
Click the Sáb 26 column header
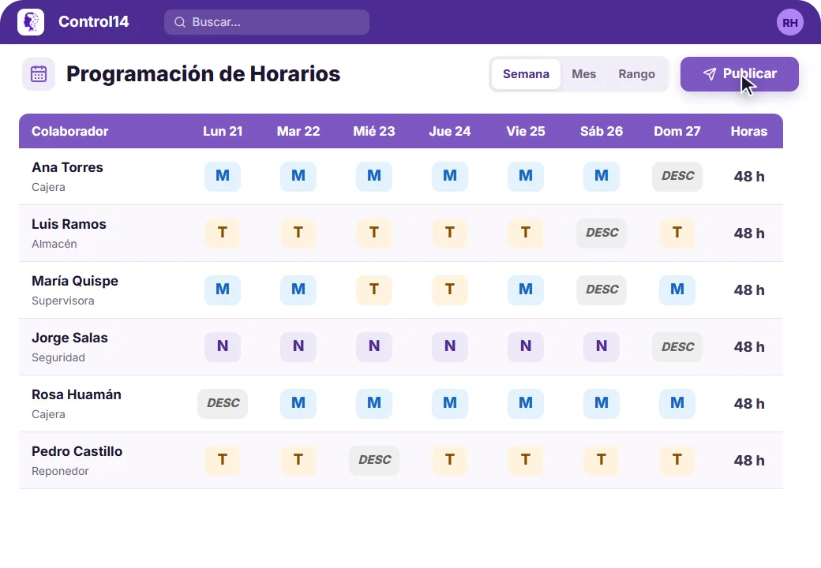(601, 131)
